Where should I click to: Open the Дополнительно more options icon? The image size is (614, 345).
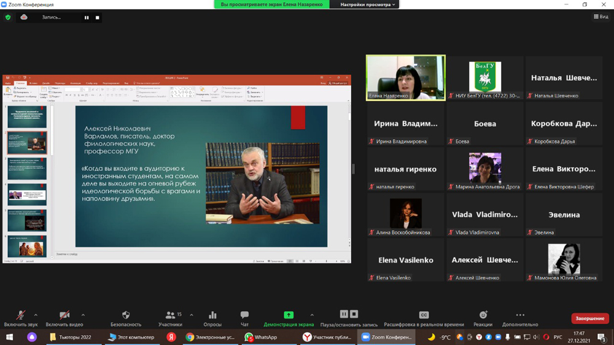pos(520,316)
